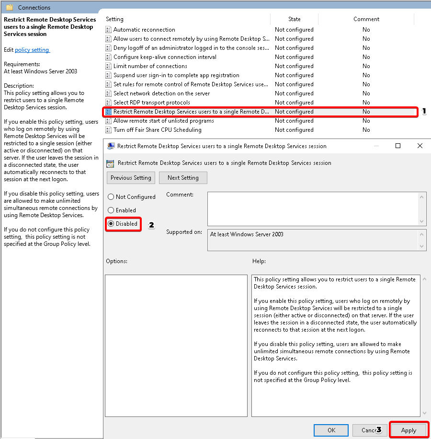Screen dimensions: 431x439
Task: Click the icon beside Select RDP transport protocols
Action: point(109,103)
